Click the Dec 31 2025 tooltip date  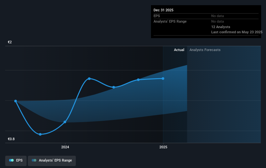[x=163, y=10]
